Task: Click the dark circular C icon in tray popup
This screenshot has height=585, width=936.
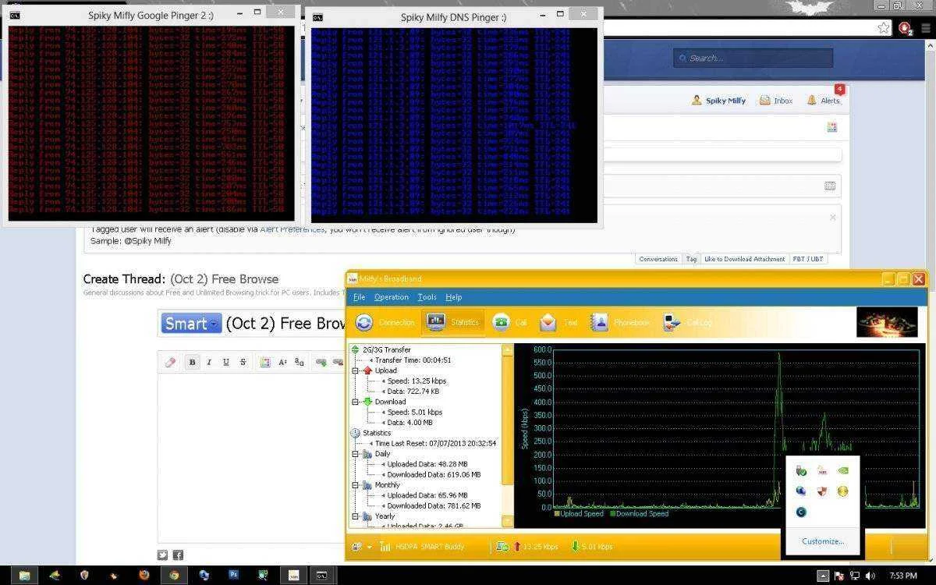Action: click(x=800, y=512)
